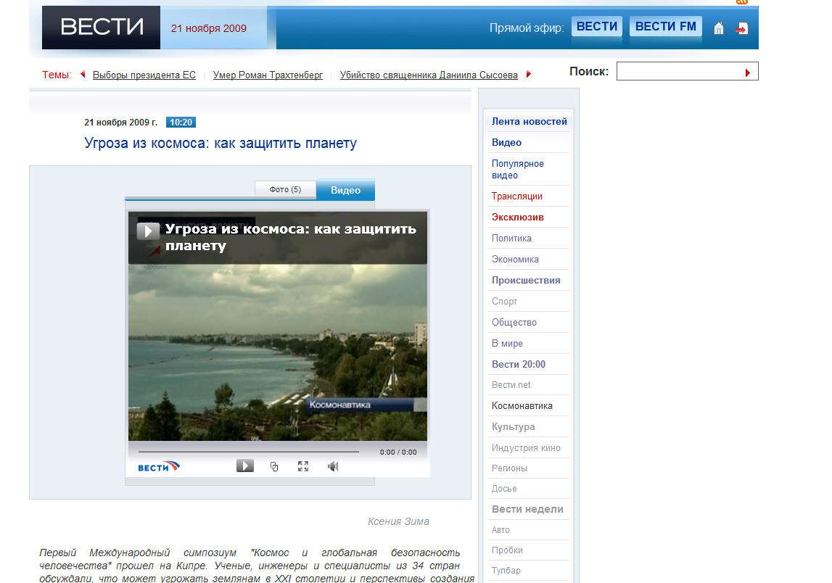Open Происшествия section in sidebar
Viewport: 832px width, 583px height.
tap(526, 280)
